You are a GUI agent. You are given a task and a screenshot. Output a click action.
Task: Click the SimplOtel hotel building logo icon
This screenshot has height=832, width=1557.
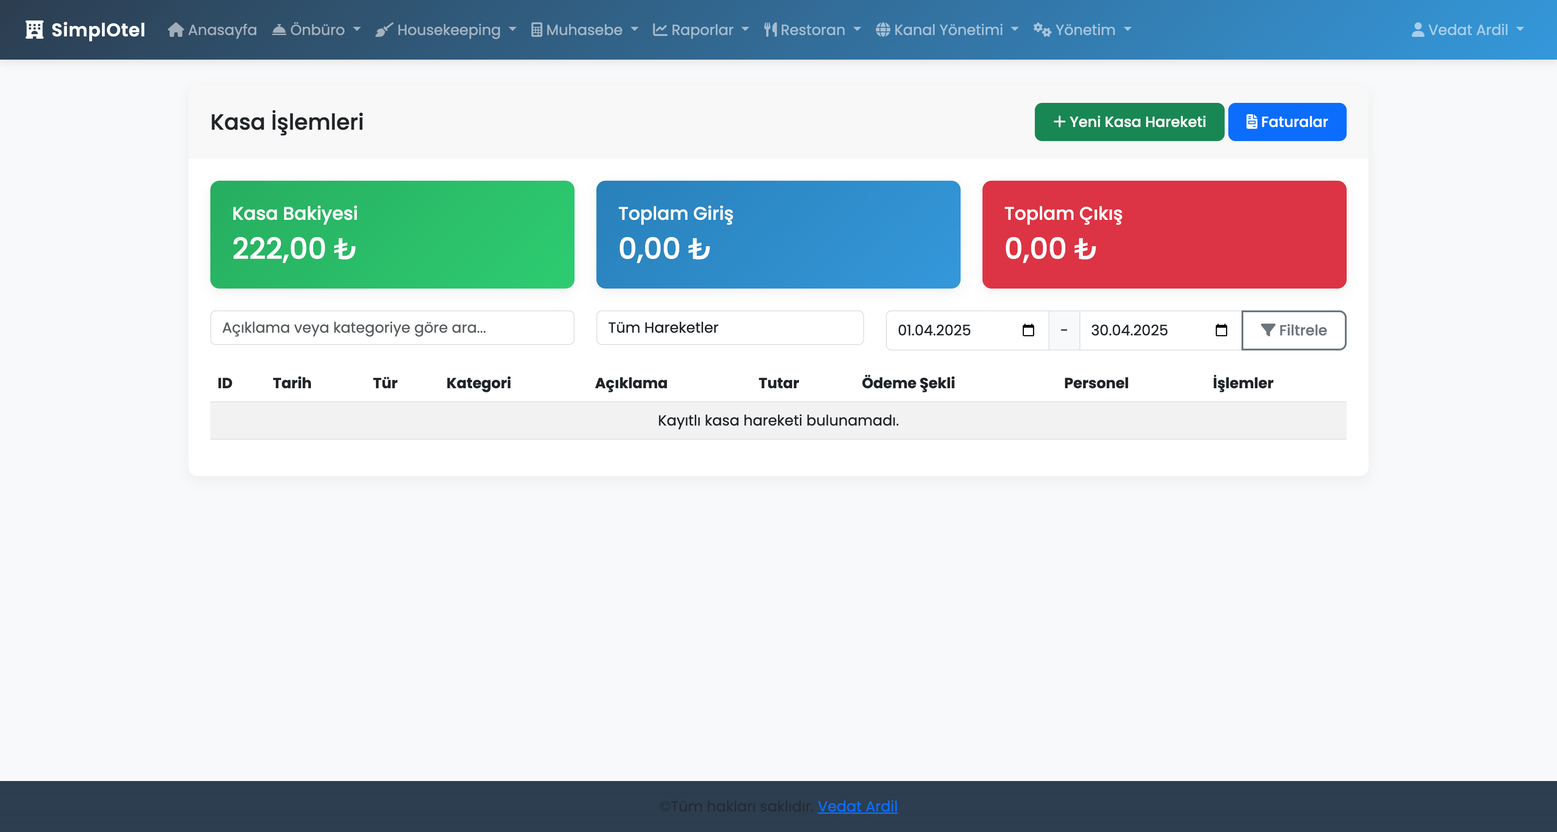point(35,30)
